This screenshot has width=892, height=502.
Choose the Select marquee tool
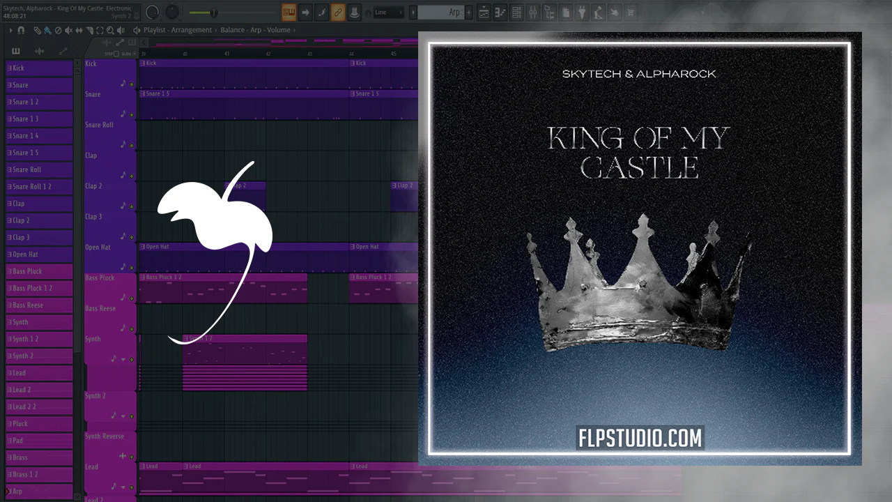click(100, 31)
